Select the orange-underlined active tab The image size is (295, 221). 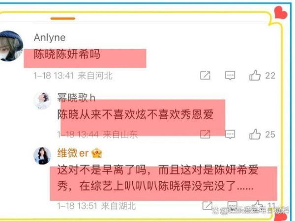coord(63,19)
